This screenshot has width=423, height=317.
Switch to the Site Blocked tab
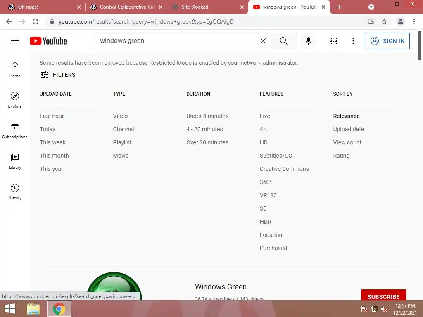click(x=207, y=7)
